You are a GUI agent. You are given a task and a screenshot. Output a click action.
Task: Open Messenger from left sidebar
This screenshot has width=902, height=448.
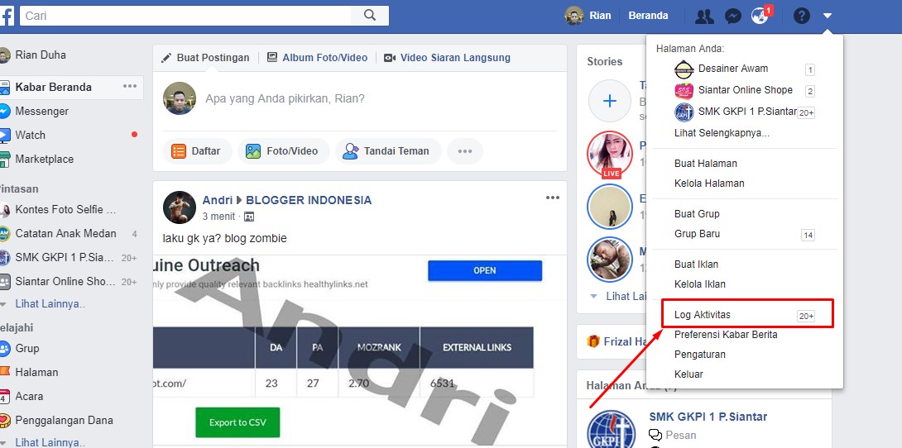coord(42,111)
